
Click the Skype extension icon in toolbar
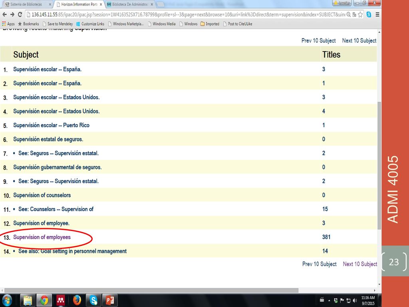(369, 15)
